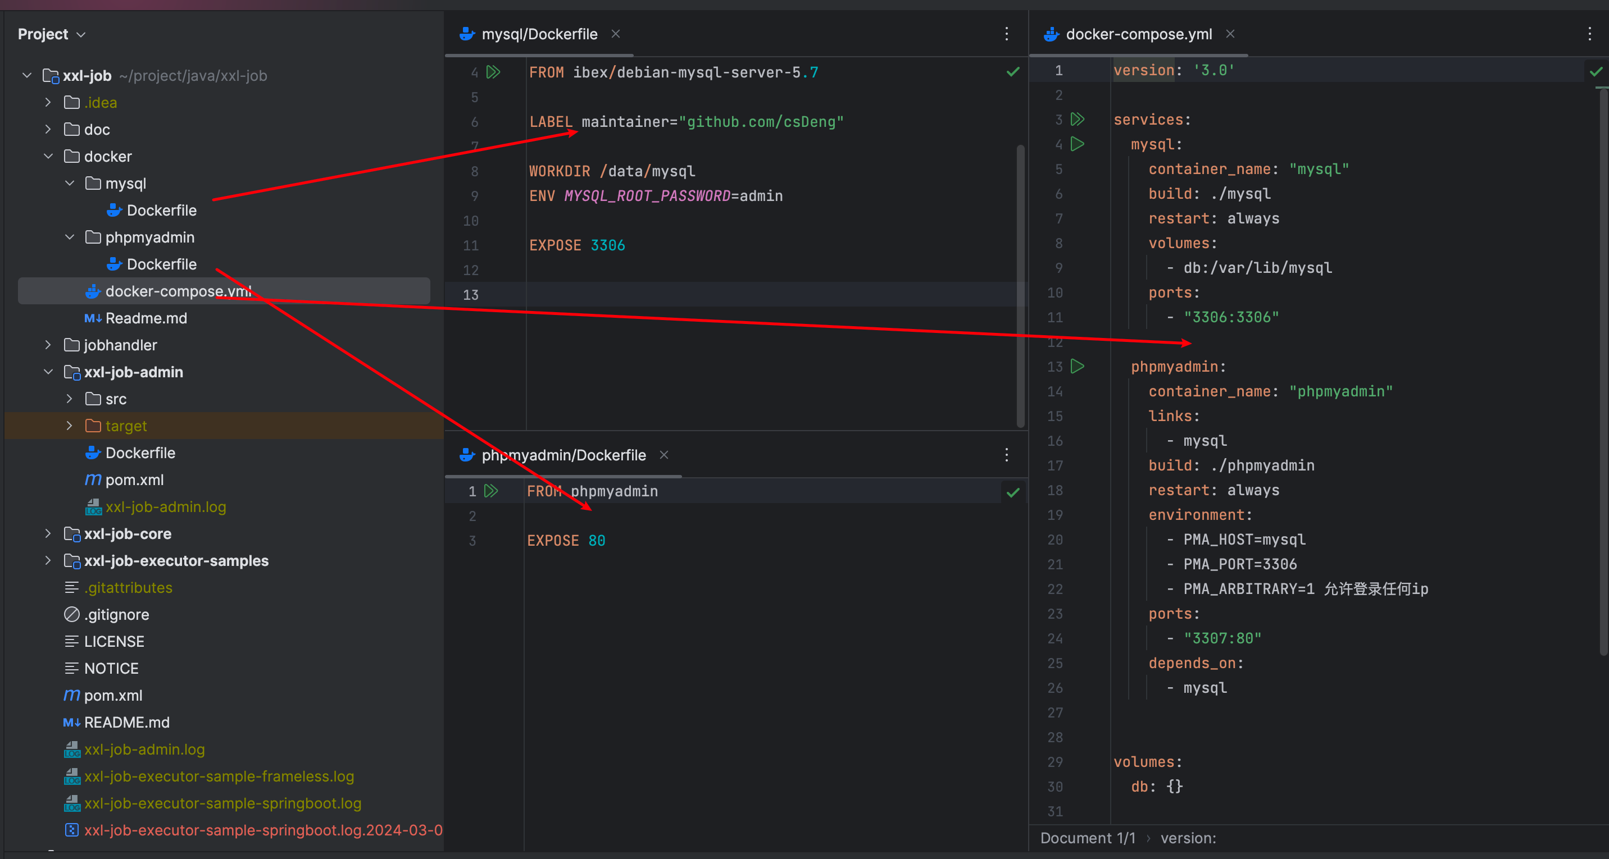Viewport: 1609px width, 859px height.
Task: Click 'Document 1/1' breadcrumb in docker-compose editor
Action: pyautogui.click(x=1088, y=838)
